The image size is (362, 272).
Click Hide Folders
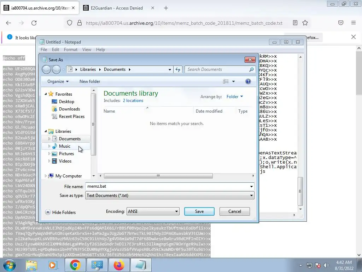60,212
